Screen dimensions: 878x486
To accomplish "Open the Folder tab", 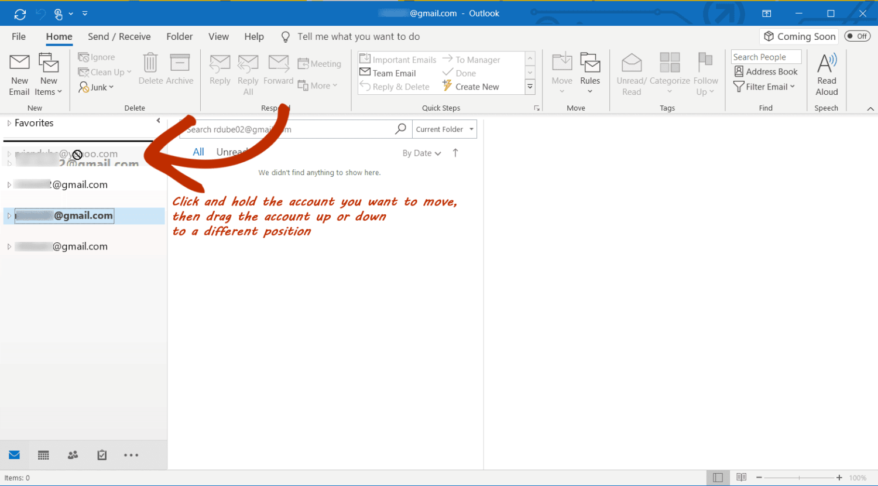I will tap(180, 36).
